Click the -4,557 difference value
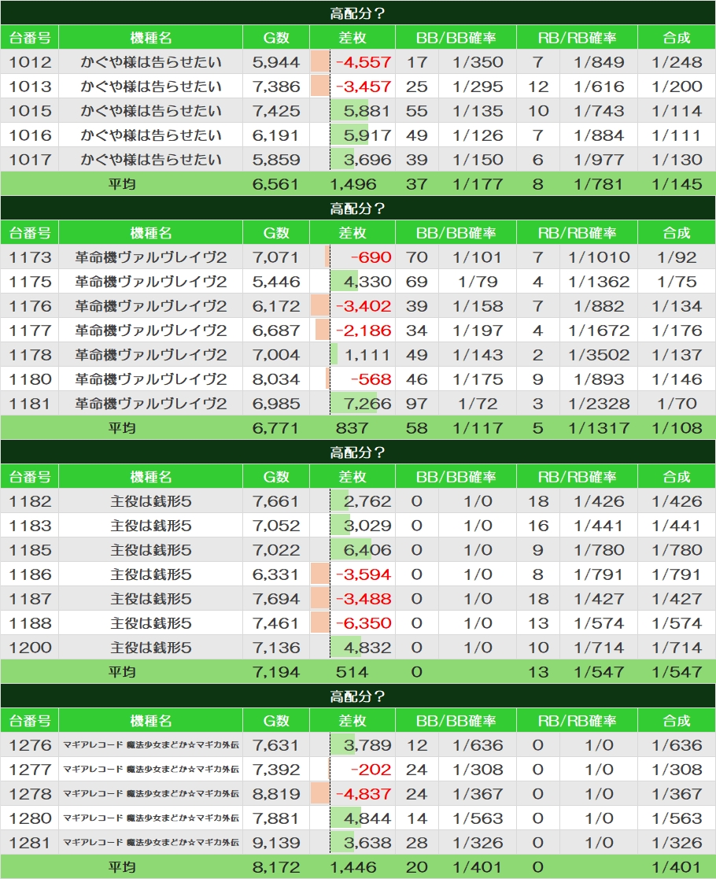 click(x=364, y=62)
